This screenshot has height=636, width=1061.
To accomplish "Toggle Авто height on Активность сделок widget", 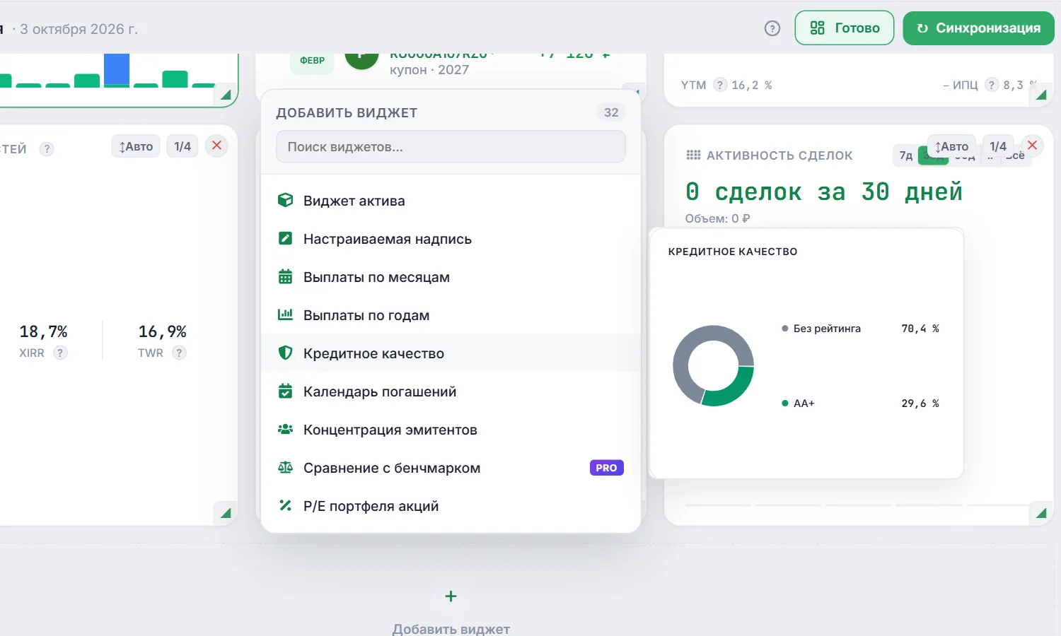I will [x=951, y=146].
